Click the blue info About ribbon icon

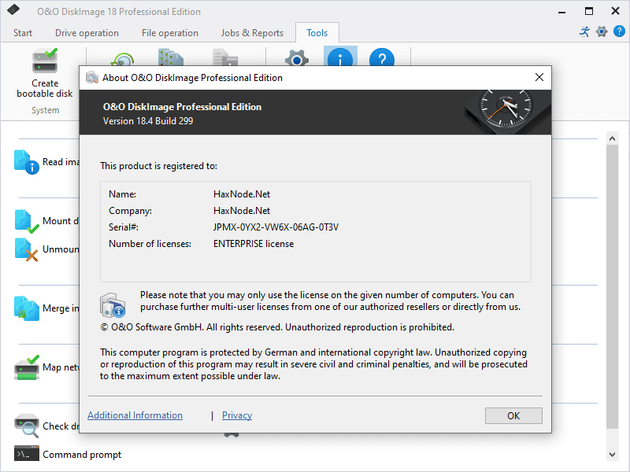pos(340,56)
